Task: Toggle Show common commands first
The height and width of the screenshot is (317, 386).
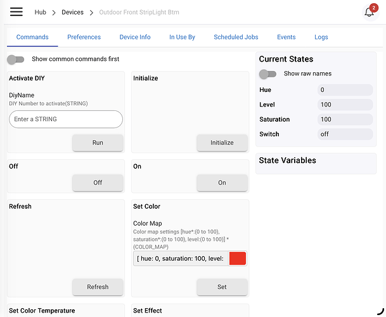Action: (16, 59)
